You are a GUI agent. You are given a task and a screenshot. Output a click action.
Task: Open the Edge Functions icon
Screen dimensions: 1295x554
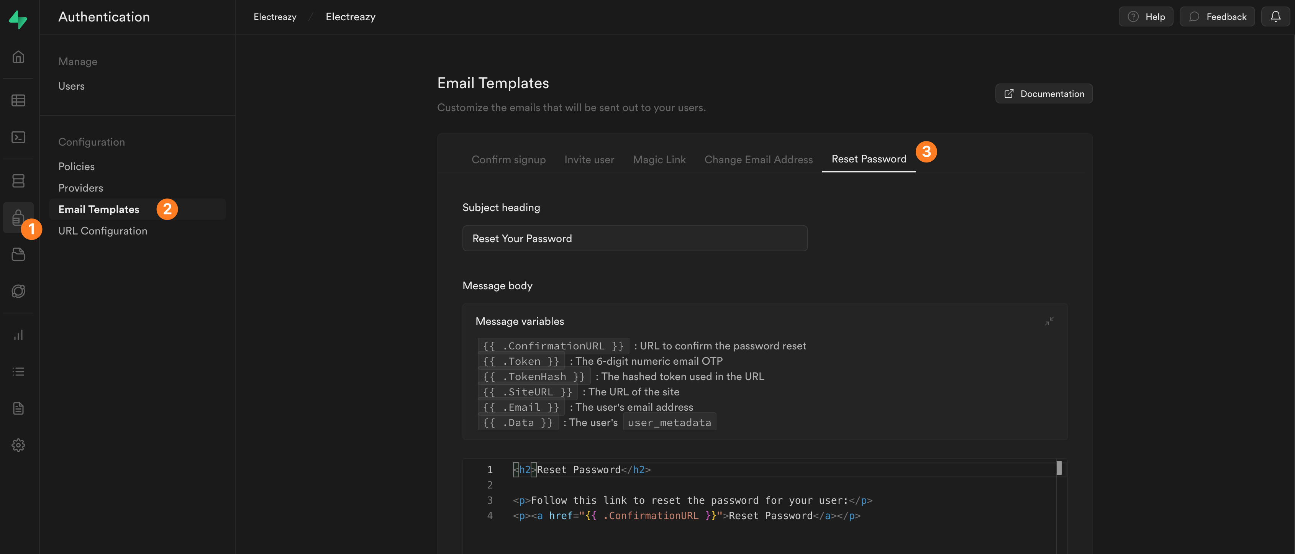tap(18, 290)
